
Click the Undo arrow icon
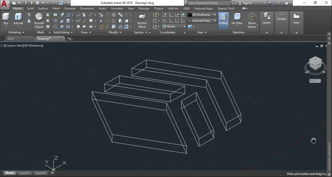point(43,3)
